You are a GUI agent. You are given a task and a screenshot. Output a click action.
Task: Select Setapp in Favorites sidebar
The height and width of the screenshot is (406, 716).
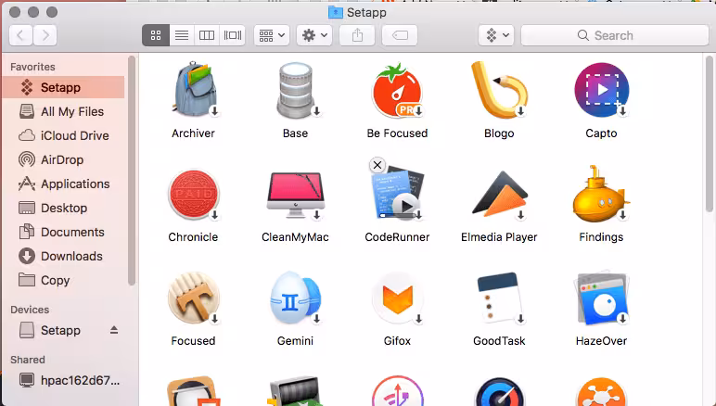coord(63,87)
